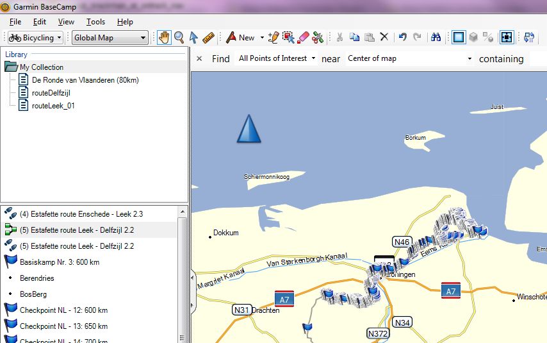547x343 pixels.
Task: Select the Erase tool
Action: click(x=303, y=37)
